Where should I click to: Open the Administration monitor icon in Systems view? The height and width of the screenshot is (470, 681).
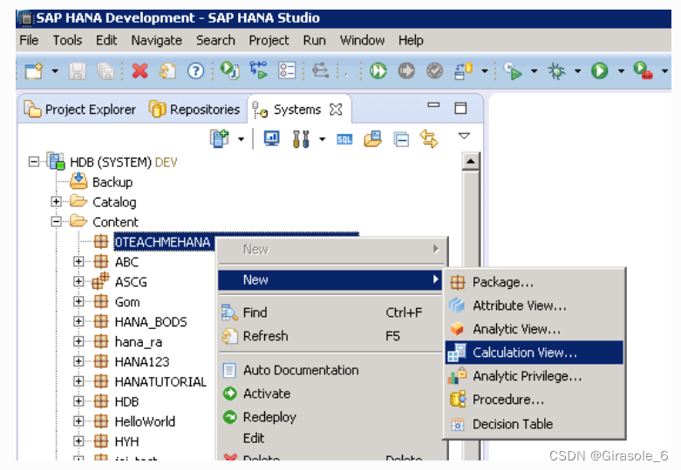[x=272, y=138]
